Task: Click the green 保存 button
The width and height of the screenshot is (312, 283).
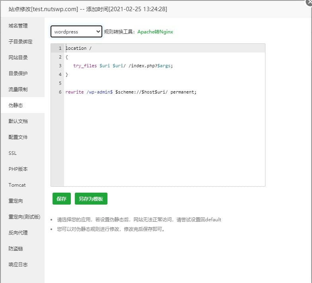Action: (61, 199)
